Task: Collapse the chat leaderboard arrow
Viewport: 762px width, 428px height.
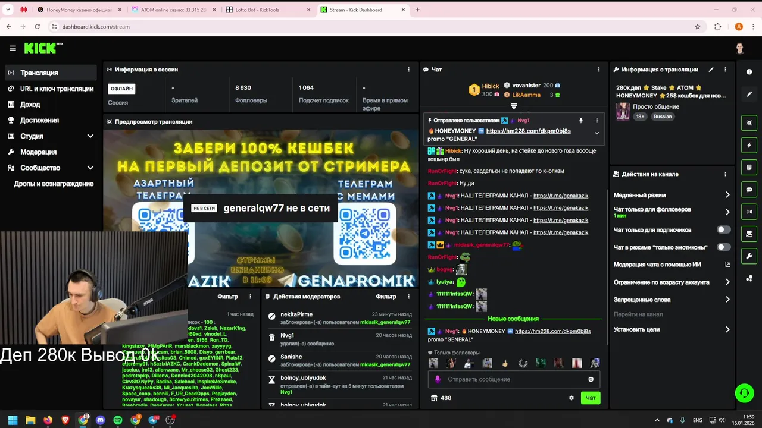Action: pos(513,106)
